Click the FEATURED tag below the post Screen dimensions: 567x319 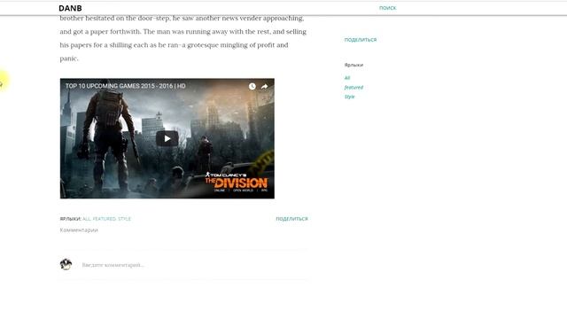point(105,219)
